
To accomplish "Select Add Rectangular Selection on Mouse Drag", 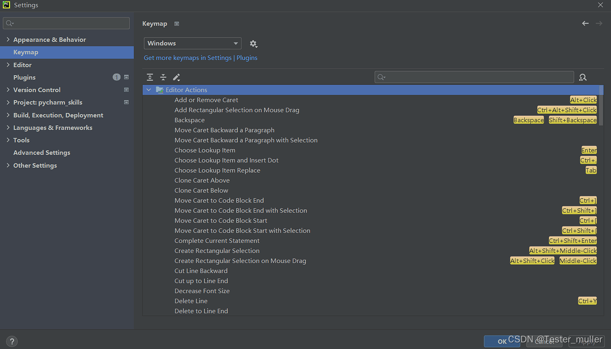I will coord(237,110).
